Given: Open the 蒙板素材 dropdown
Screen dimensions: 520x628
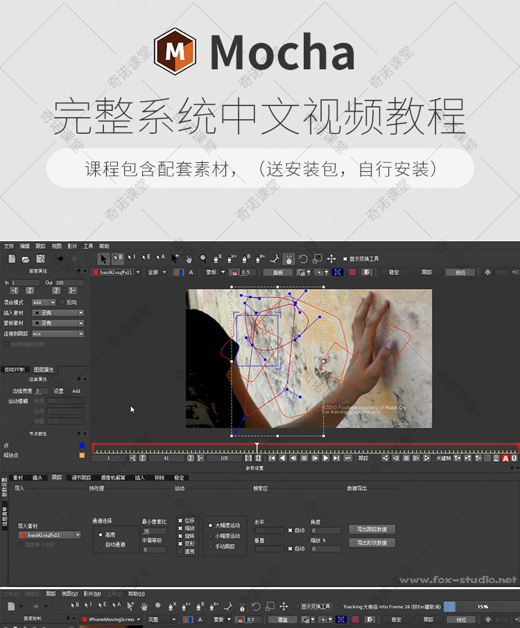Looking at the screenshot, I should (x=58, y=323).
